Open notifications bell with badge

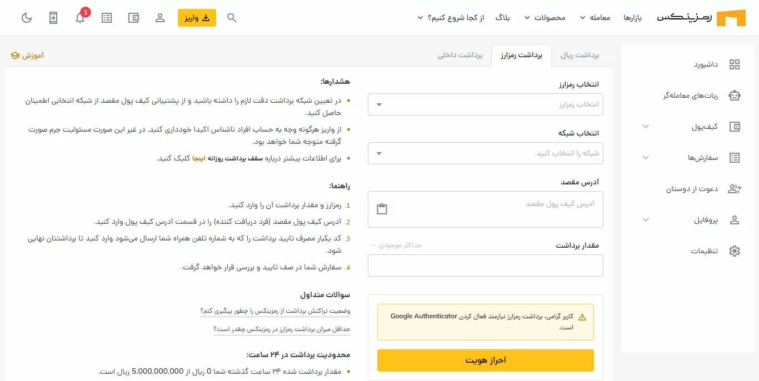click(x=80, y=18)
